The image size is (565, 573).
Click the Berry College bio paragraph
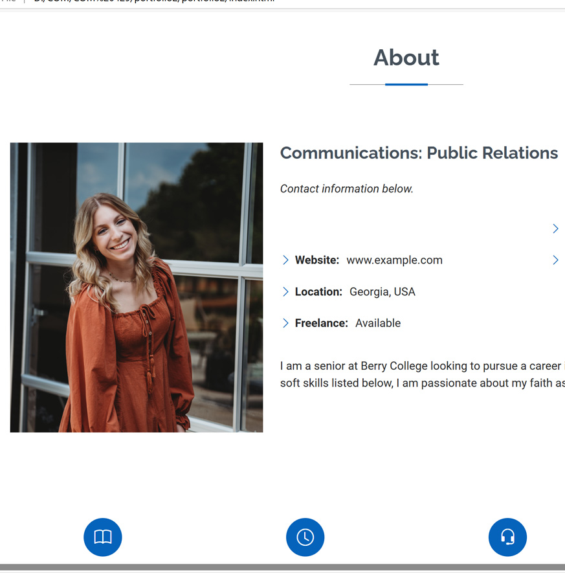click(422, 374)
